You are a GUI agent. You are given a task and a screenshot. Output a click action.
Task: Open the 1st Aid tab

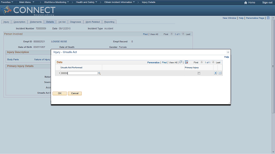pos(62,22)
